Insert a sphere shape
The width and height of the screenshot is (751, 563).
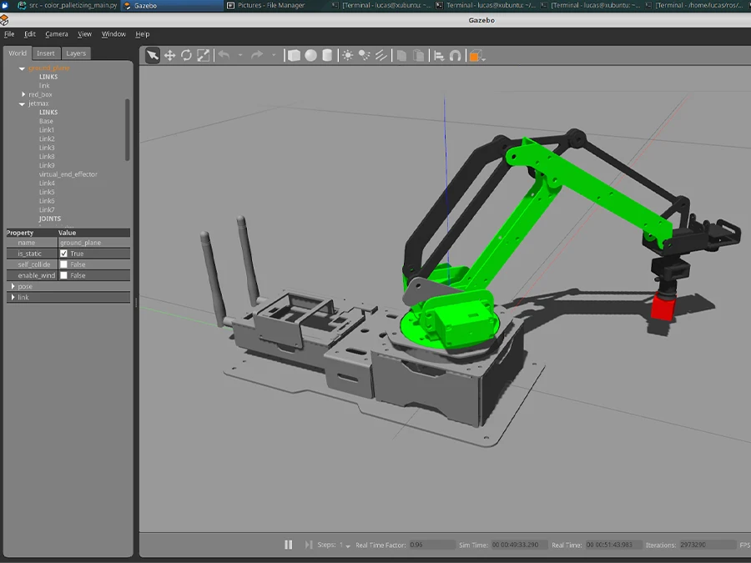pyautogui.click(x=310, y=56)
